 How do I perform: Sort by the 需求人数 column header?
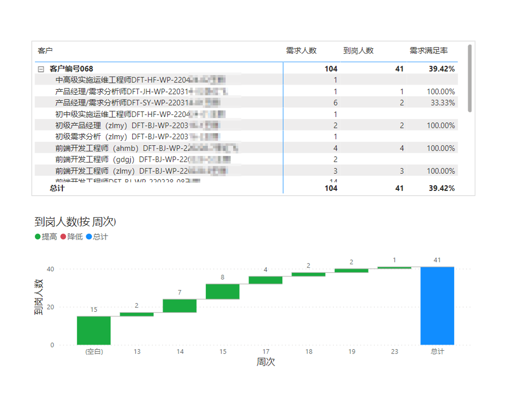(301, 51)
